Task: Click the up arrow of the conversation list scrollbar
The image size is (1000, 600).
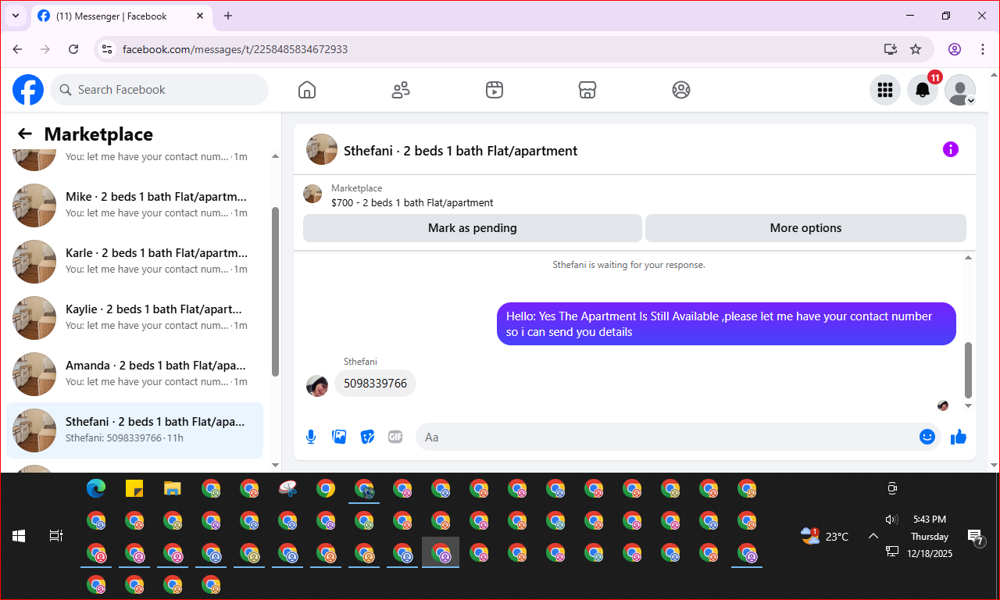Action: point(275,156)
